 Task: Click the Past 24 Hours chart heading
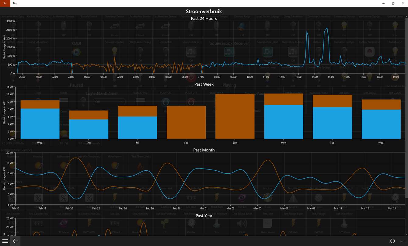point(204,19)
